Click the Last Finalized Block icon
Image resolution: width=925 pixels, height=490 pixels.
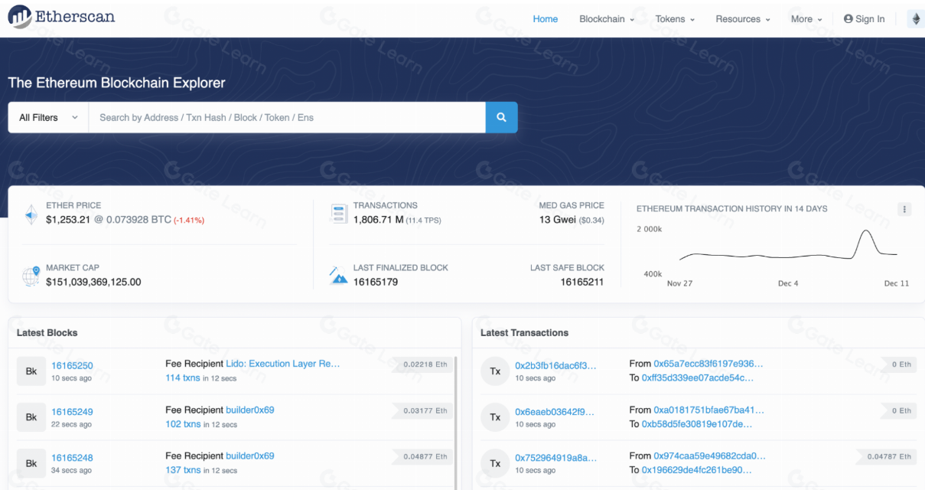click(338, 276)
